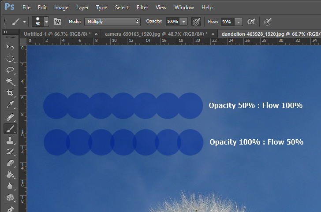This screenshot has height=212, width=321.
Task: Select the Eraser tool
Action: tap(10, 163)
